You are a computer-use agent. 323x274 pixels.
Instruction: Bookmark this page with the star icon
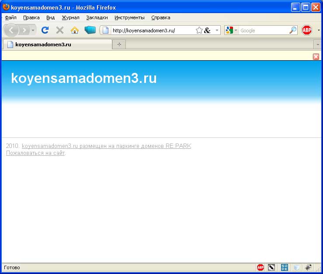click(199, 31)
